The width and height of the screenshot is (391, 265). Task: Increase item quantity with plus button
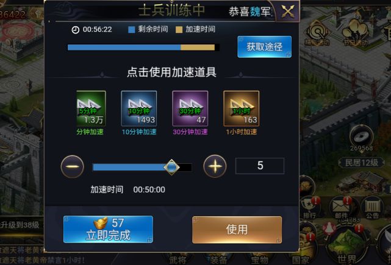(215, 166)
